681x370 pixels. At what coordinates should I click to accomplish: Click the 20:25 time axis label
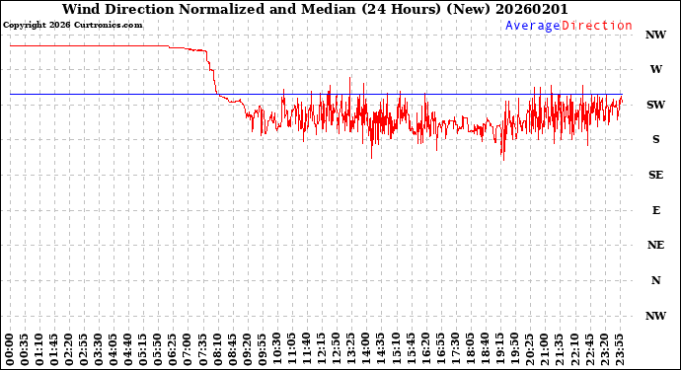click(x=529, y=350)
